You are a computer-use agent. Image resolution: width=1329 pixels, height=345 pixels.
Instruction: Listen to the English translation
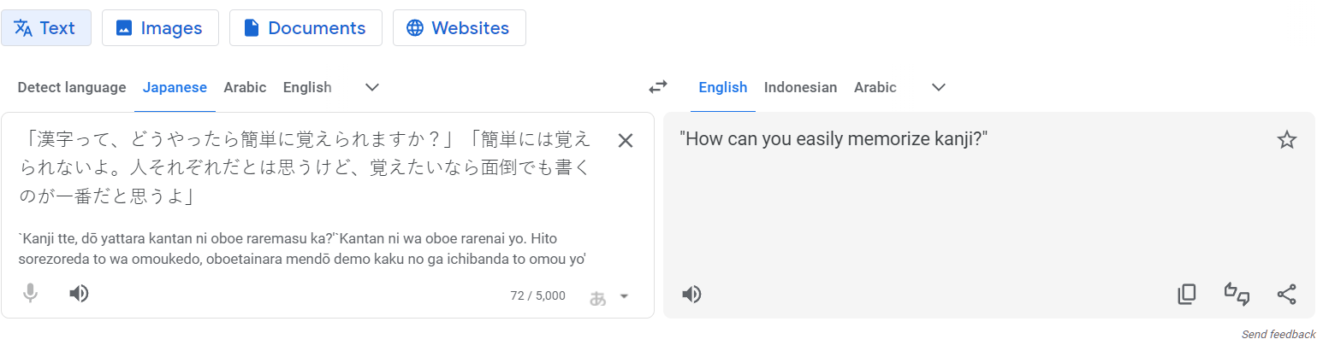pos(691,295)
